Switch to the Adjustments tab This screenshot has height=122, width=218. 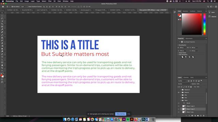tap(189, 38)
